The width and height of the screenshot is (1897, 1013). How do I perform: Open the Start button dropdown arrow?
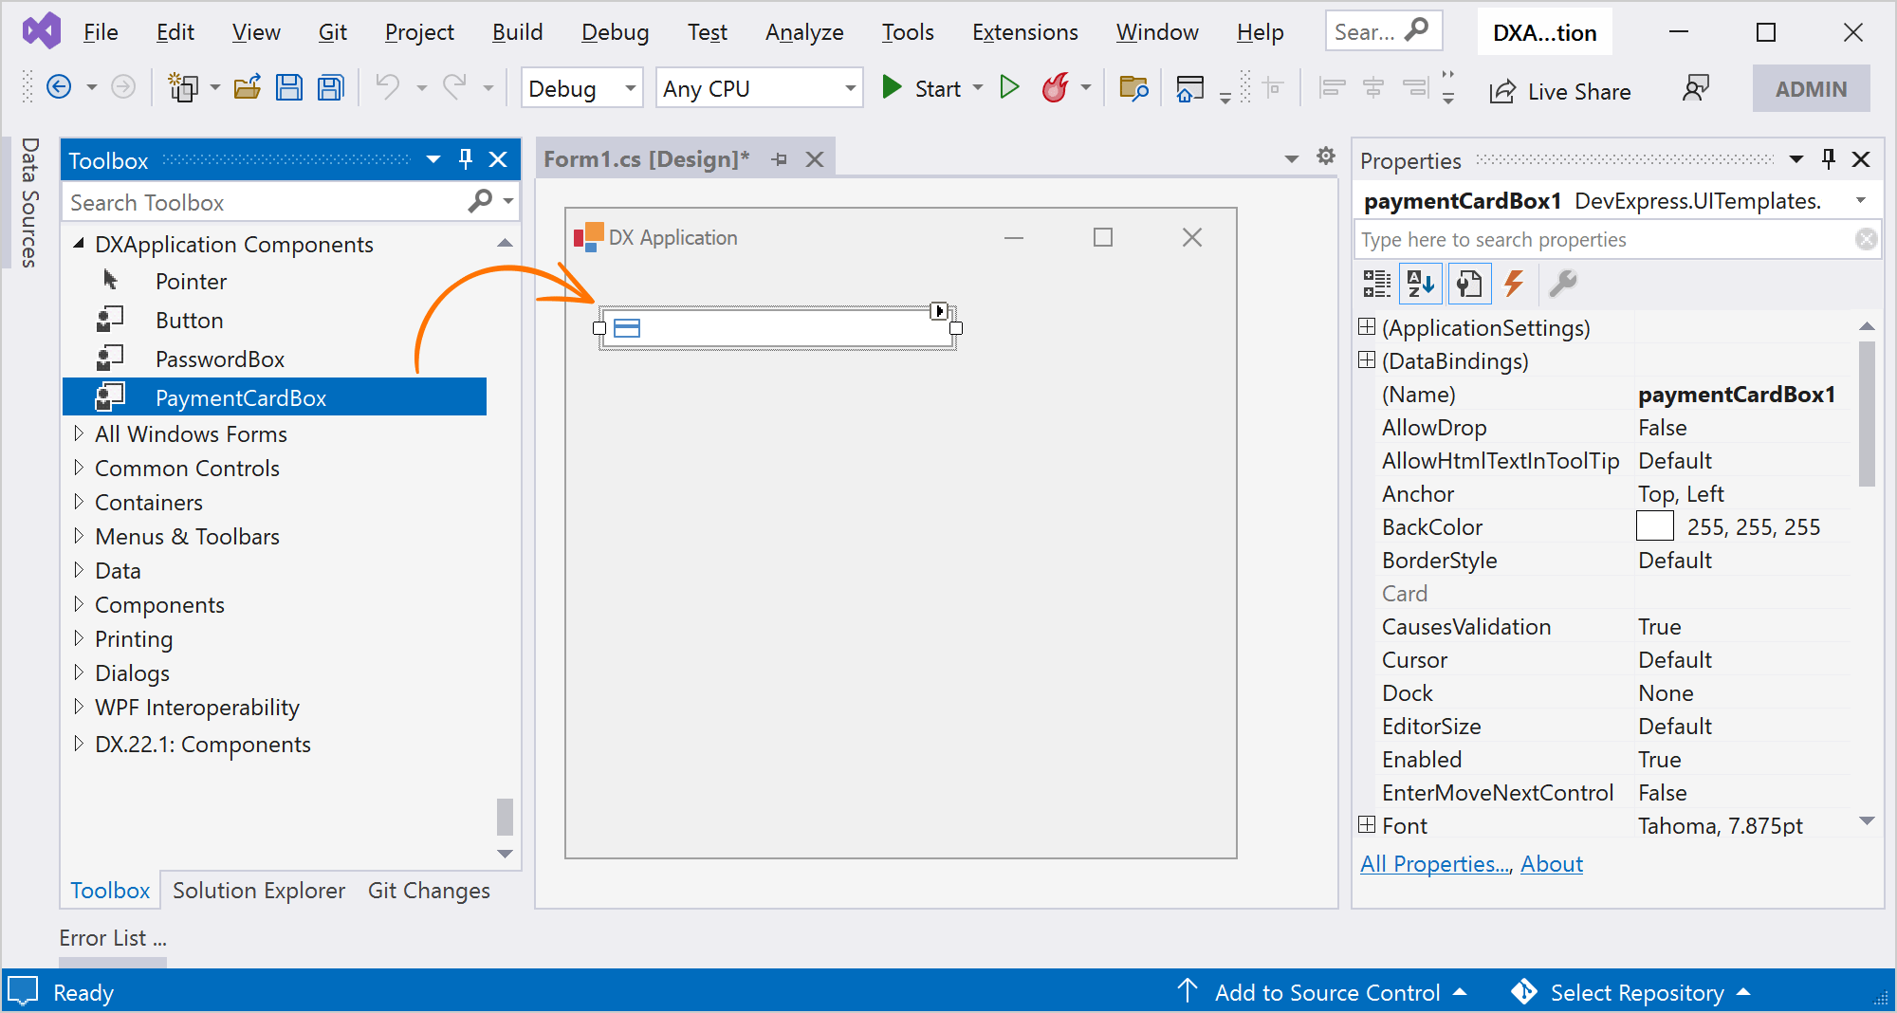pos(978,88)
